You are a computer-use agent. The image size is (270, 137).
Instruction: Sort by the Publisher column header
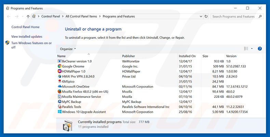click(x=129, y=56)
